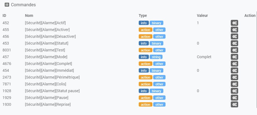
Task: Click the Nom column header
Action: (x=29, y=15)
